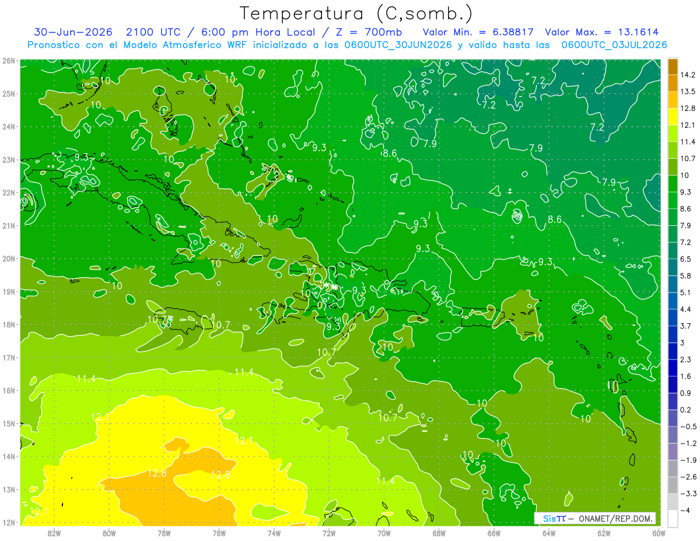This screenshot has height=541, width=700.
Task: Click the '26N' latitude axis label
Action: (x=9, y=60)
